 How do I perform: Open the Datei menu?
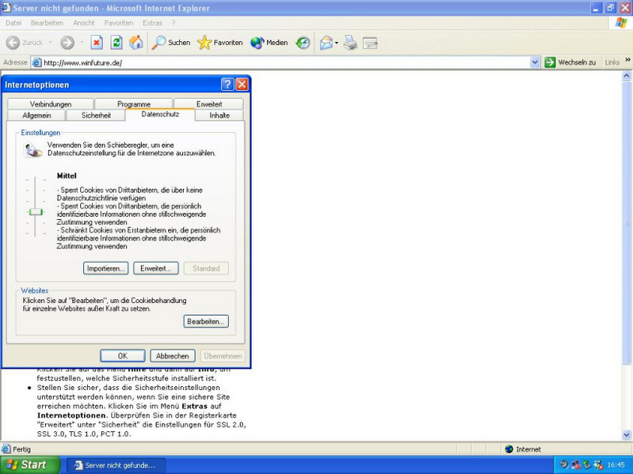click(13, 23)
